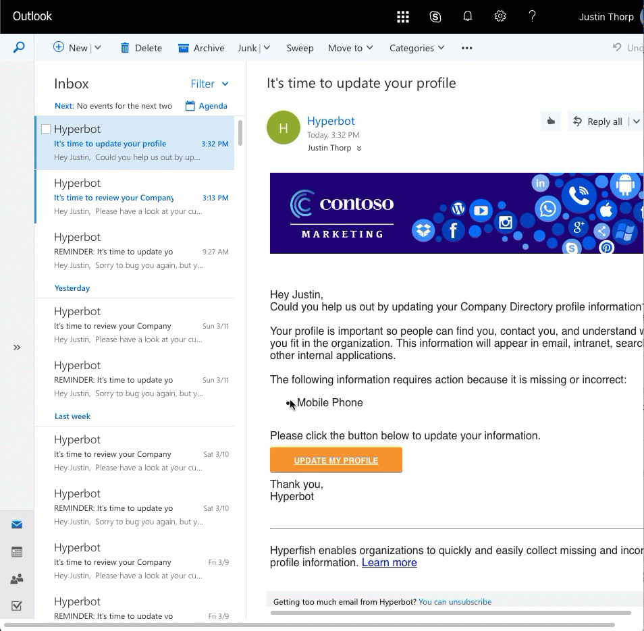This screenshot has width=644, height=631.
Task: Click the search magnifier icon
Action: tap(18, 48)
